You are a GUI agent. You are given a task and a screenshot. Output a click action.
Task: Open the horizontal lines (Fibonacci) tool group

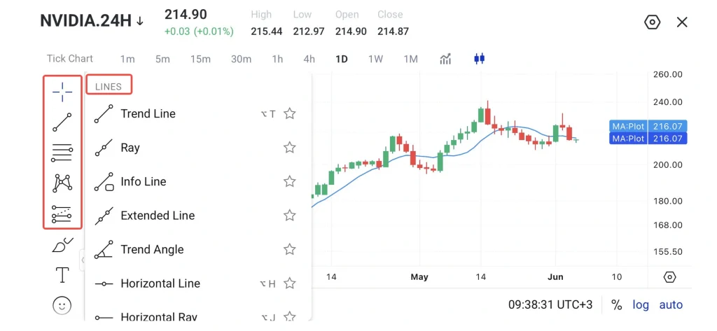(62, 153)
